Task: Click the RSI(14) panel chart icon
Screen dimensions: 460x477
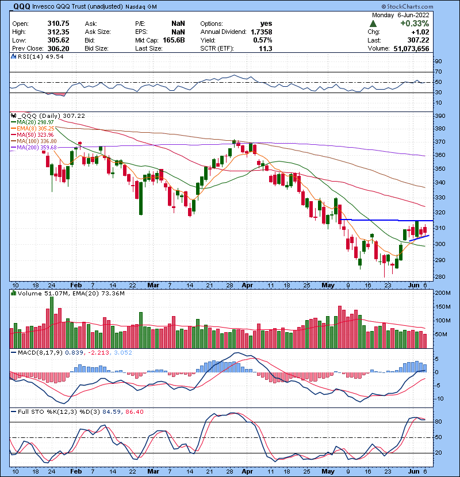Action: coord(13,56)
